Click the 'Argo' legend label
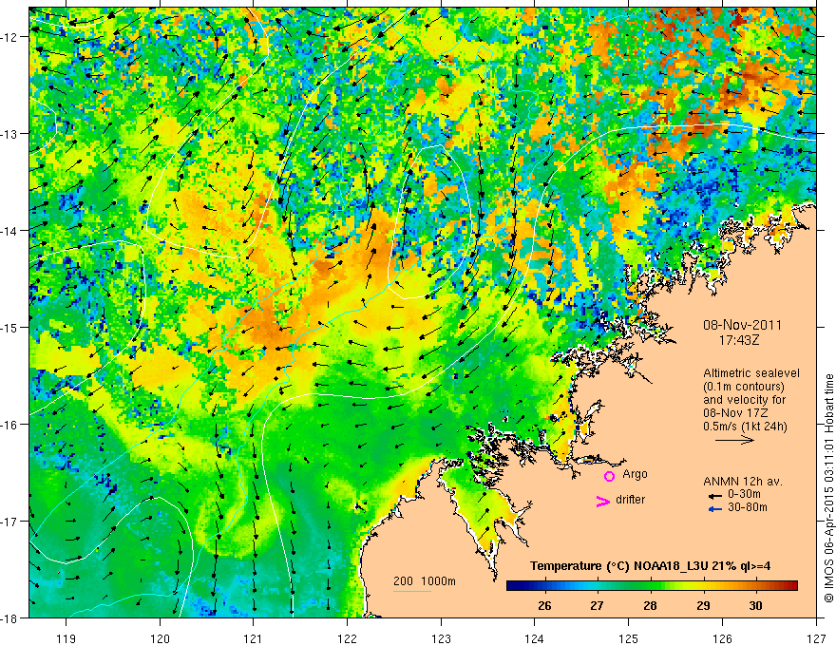Image resolution: width=836 pixels, height=646 pixels. click(x=635, y=474)
